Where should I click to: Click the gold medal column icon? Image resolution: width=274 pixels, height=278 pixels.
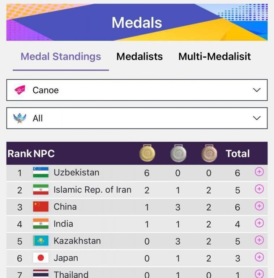pyautogui.click(x=147, y=153)
